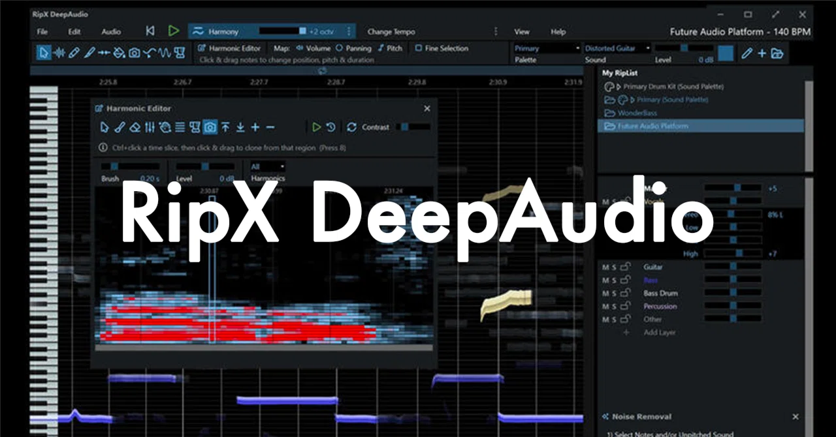The image size is (836, 437).
Task: Click Add Layer below the layers list
Action: pyautogui.click(x=660, y=332)
